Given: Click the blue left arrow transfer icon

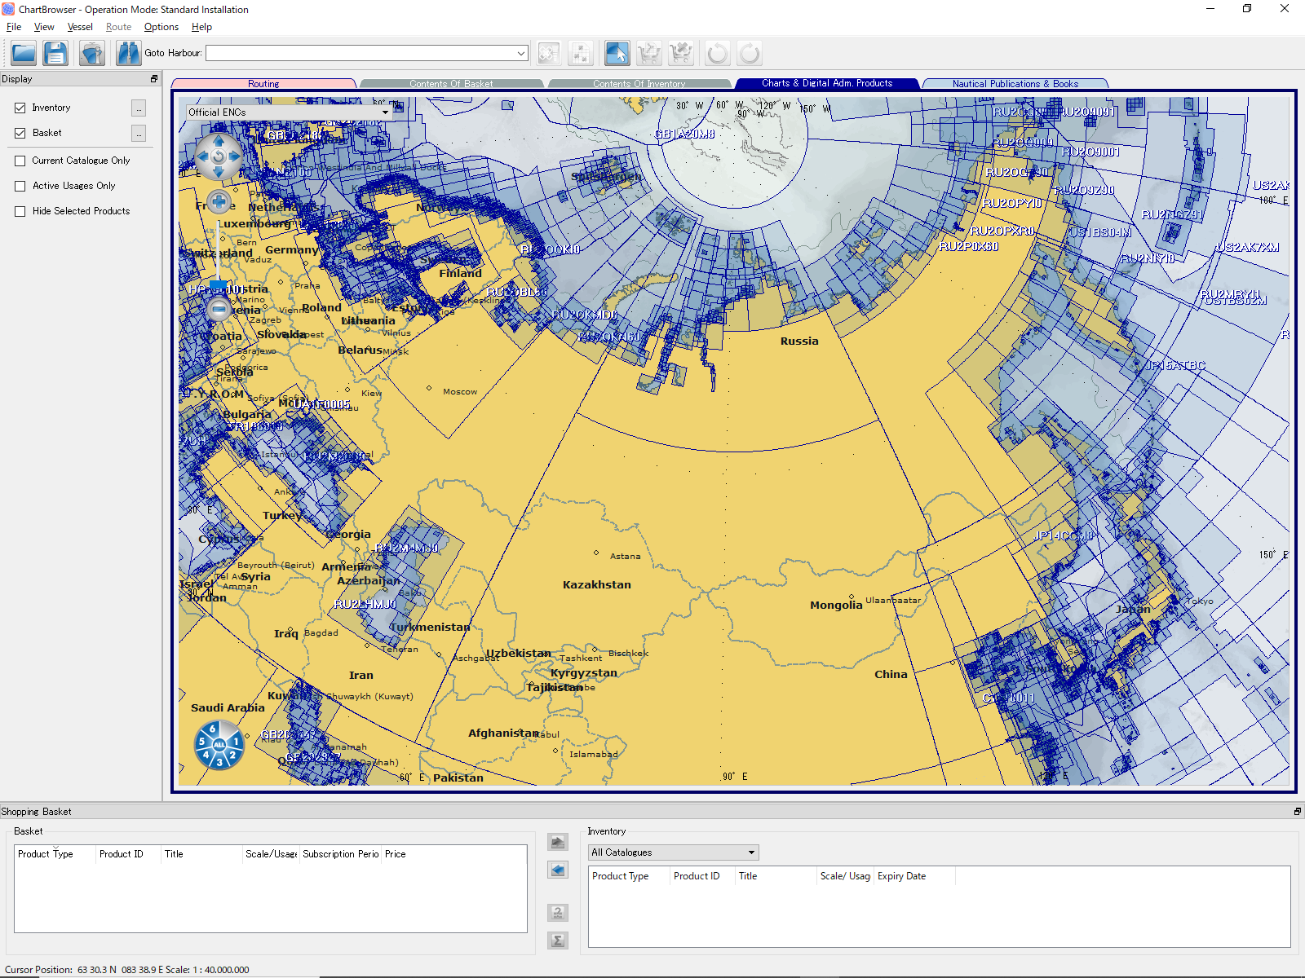Looking at the screenshot, I should [558, 870].
